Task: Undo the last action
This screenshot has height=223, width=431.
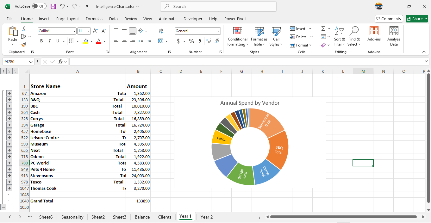Action: click(62, 6)
